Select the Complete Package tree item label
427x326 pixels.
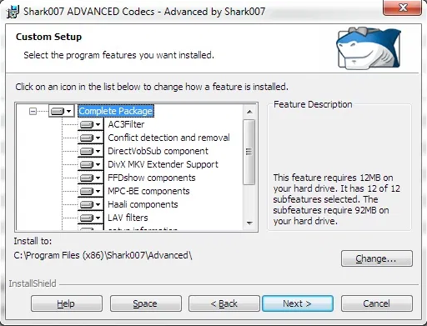[116, 111]
